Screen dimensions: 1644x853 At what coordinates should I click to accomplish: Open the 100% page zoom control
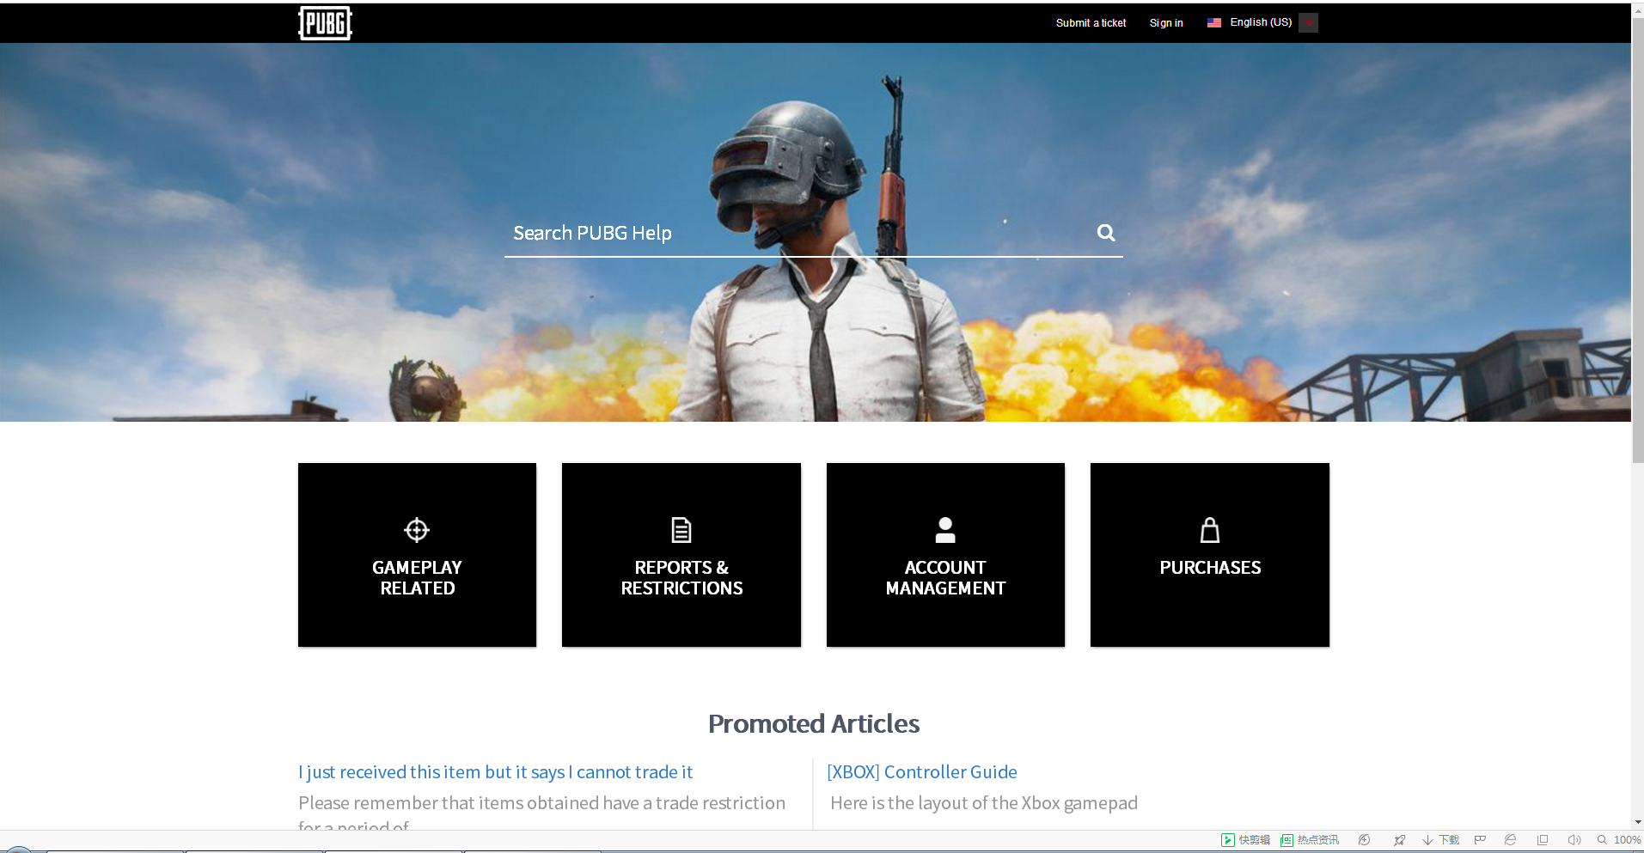coord(1619,840)
